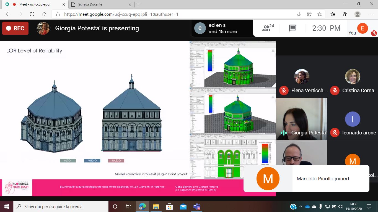The height and width of the screenshot is (212, 378).
Task: Open Edge Settings and more menu
Action: (x=370, y=14)
